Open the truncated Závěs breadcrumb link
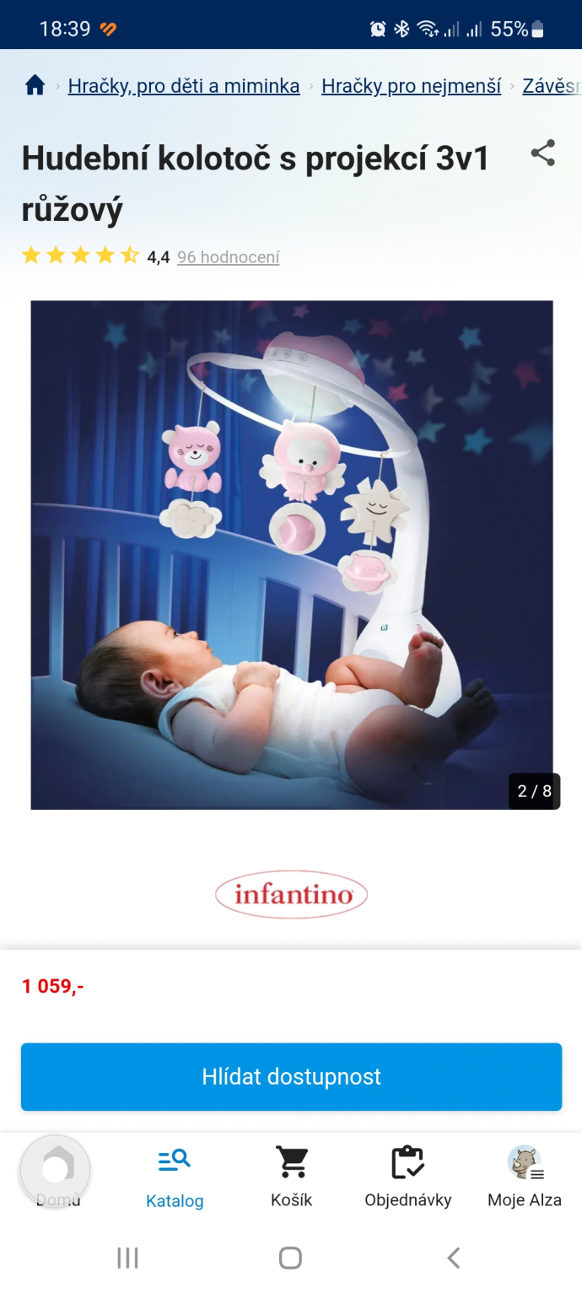Image resolution: width=582 pixels, height=1293 pixels. tap(552, 86)
